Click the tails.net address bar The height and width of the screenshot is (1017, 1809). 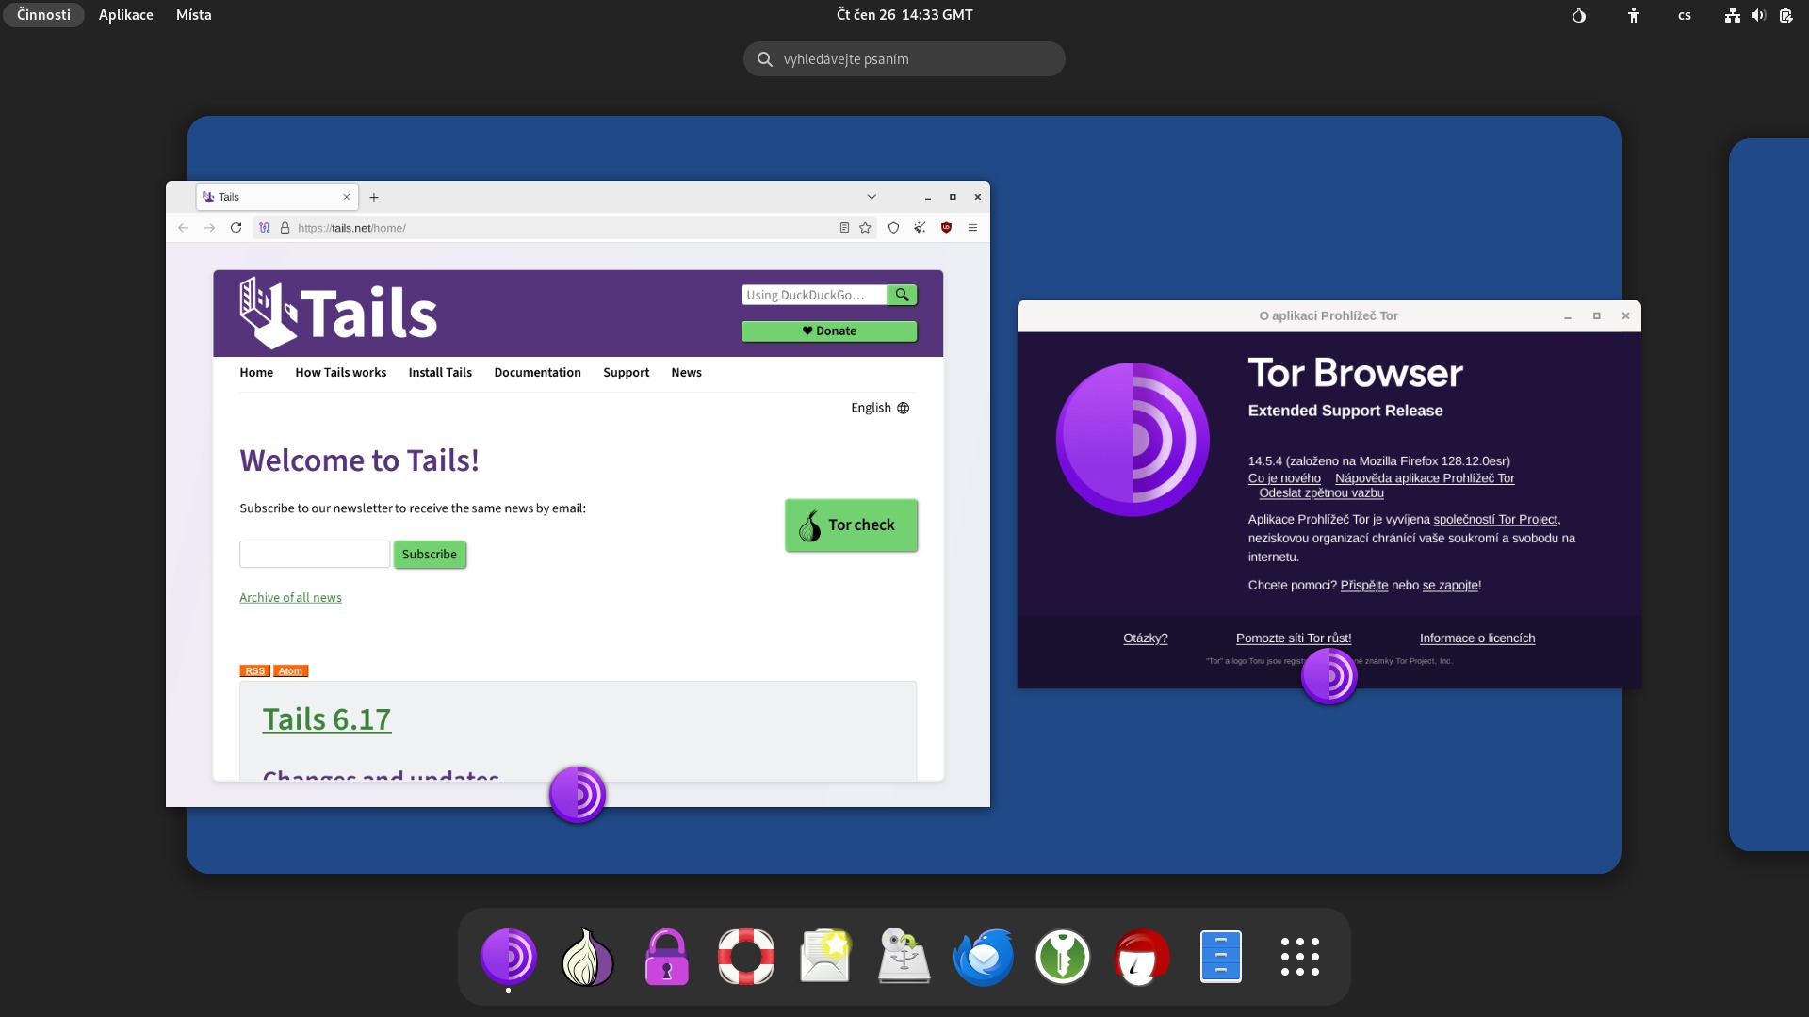pyautogui.click(x=565, y=228)
